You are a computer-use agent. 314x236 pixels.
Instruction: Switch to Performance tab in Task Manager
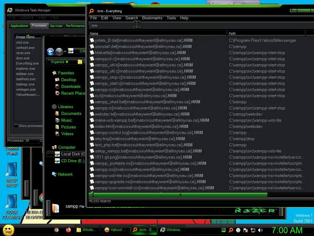point(75,26)
